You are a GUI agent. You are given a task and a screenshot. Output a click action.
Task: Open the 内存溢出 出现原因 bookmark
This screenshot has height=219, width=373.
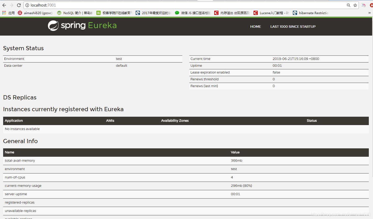click(232, 13)
